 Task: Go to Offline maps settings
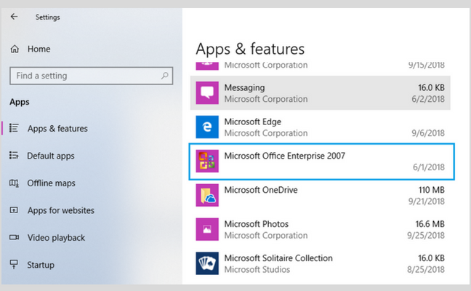click(x=51, y=183)
